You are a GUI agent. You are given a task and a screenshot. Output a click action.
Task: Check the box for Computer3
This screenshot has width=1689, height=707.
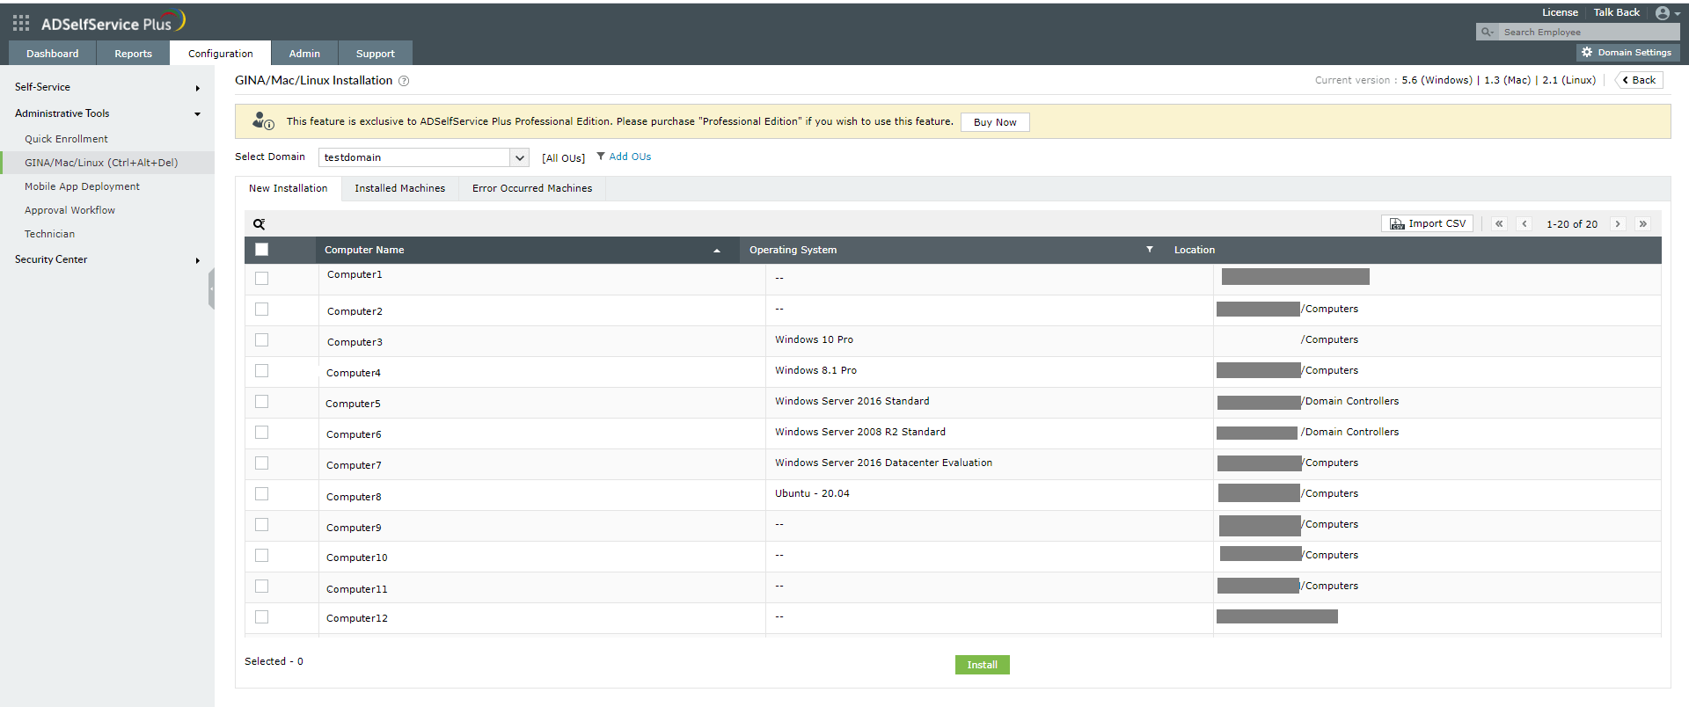click(x=261, y=339)
